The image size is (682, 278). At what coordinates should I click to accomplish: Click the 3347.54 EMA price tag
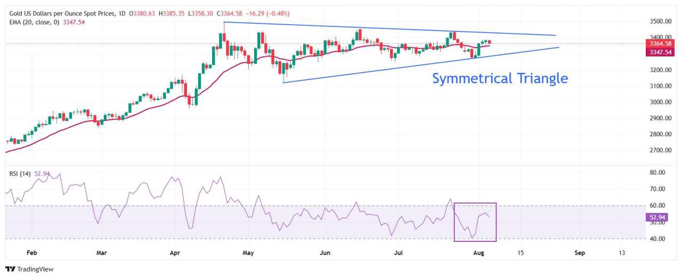tap(659, 52)
